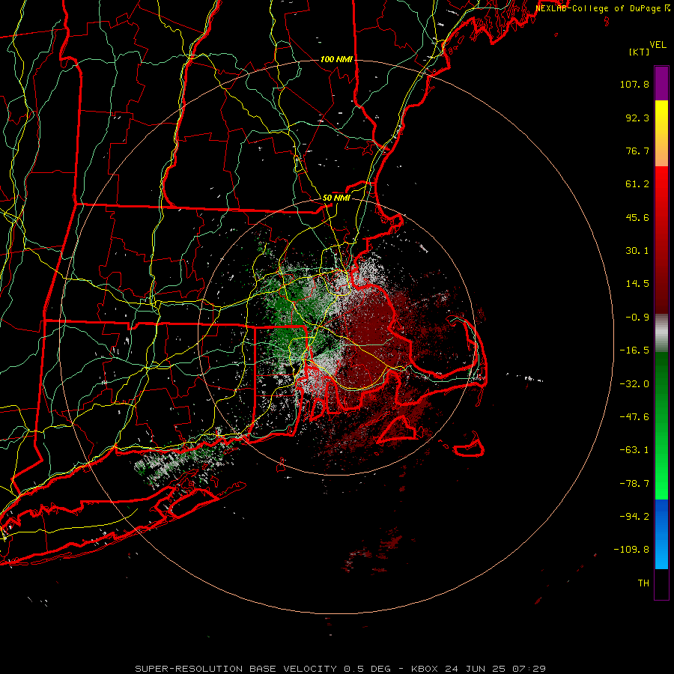Select the -0.9 scale value
Screen dimensions: 674x674
pos(637,318)
